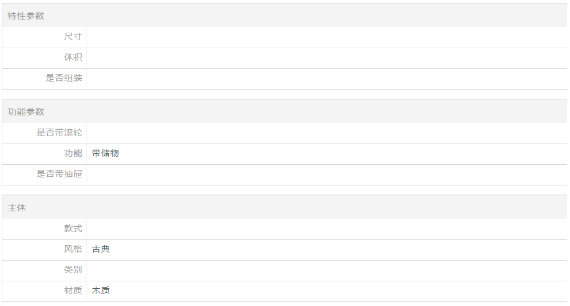Click the 是否带滚轮 value field

click(x=326, y=133)
